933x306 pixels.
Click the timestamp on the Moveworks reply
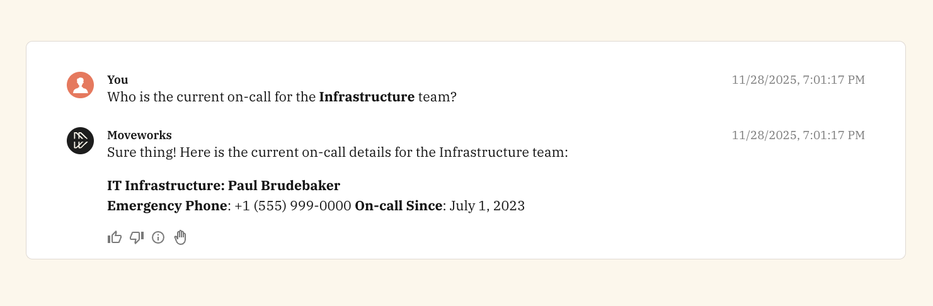pyautogui.click(x=798, y=135)
